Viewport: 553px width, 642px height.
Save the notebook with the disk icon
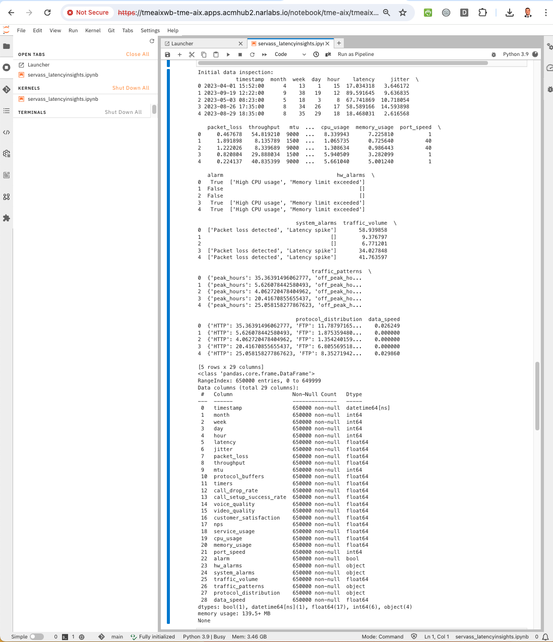[168, 54]
